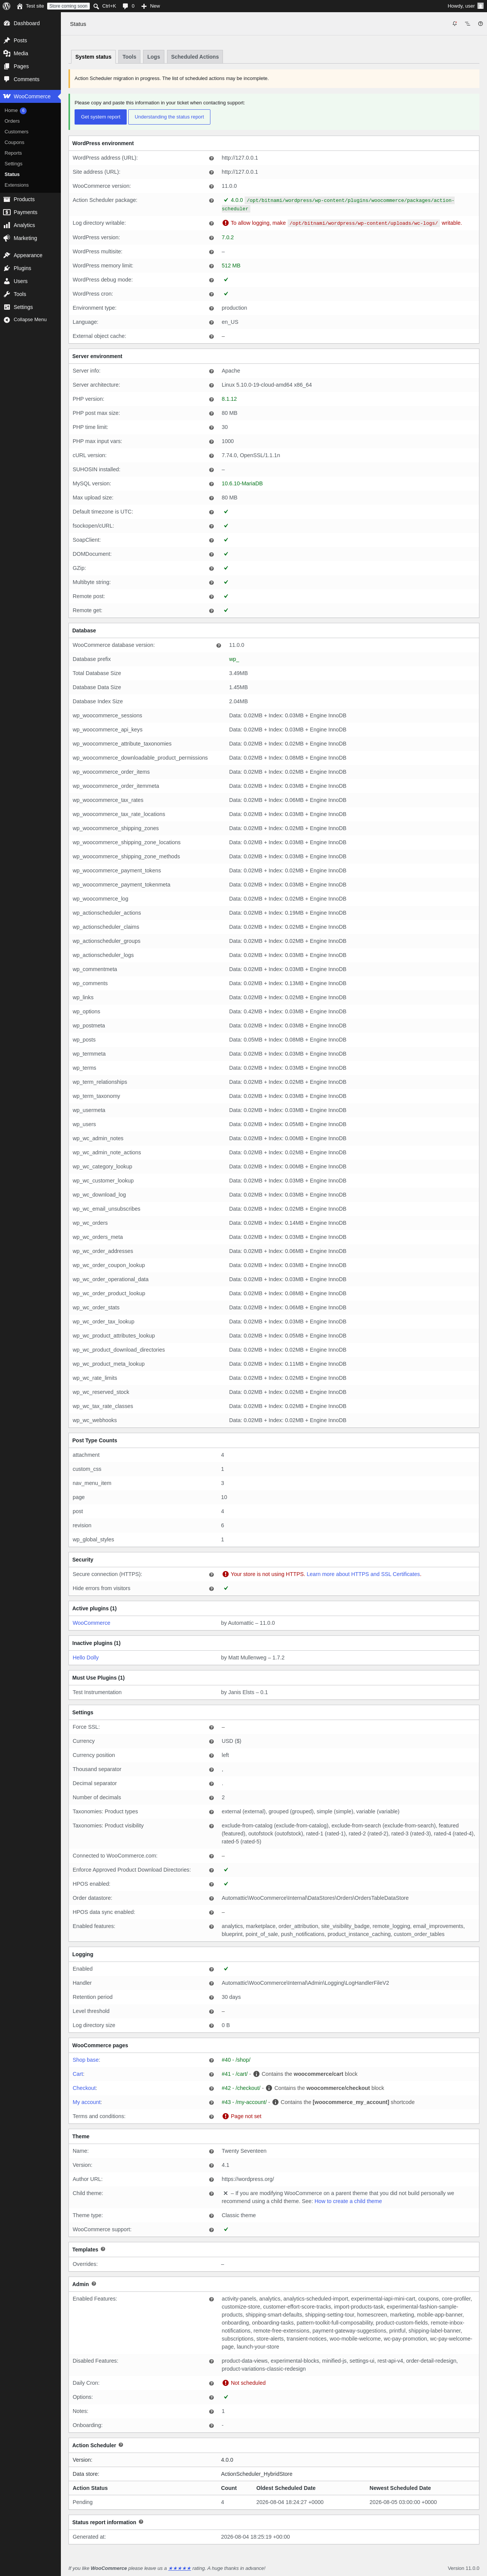Click Understanding the status report button
Screen dimensions: 487x2576
tap(170, 117)
